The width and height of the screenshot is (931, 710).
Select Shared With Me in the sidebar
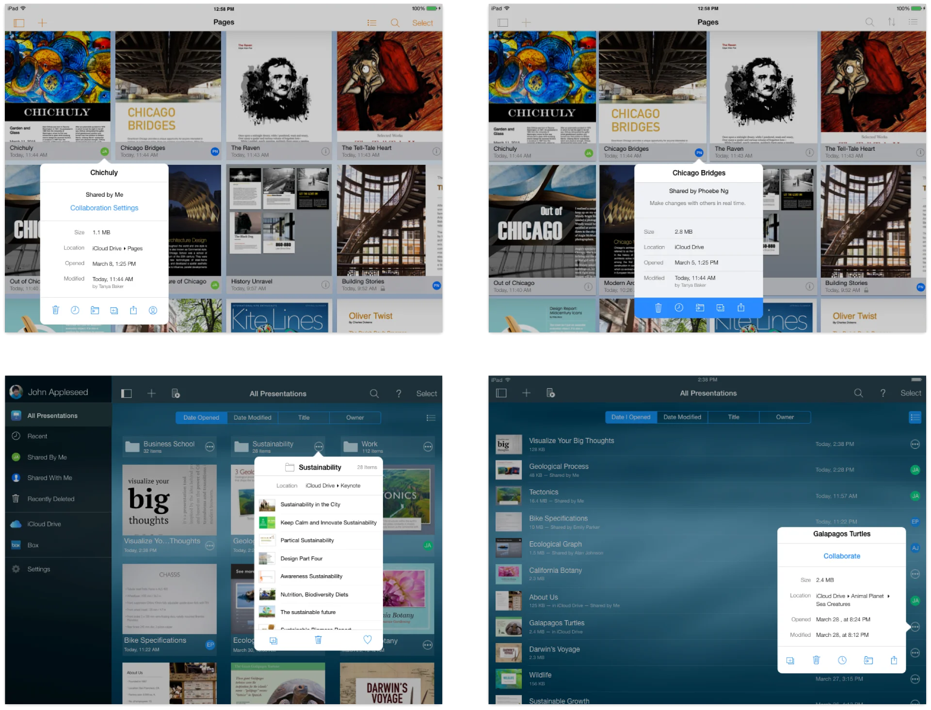49,478
